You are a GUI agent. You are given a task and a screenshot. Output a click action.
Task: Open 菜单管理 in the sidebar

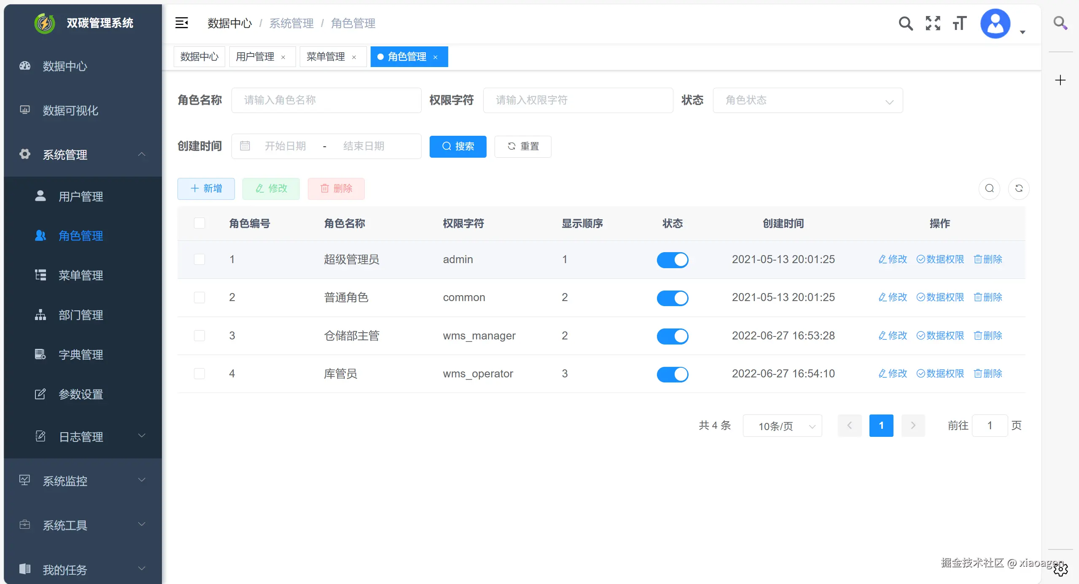(x=81, y=275)
